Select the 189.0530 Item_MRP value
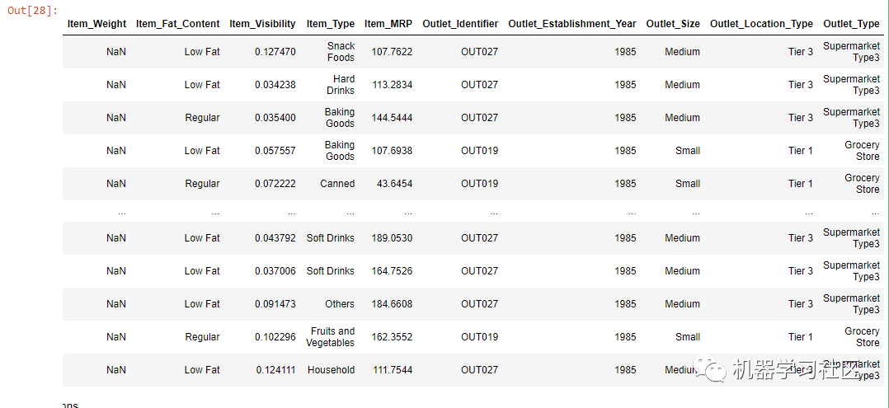 (x=392, y=238)
